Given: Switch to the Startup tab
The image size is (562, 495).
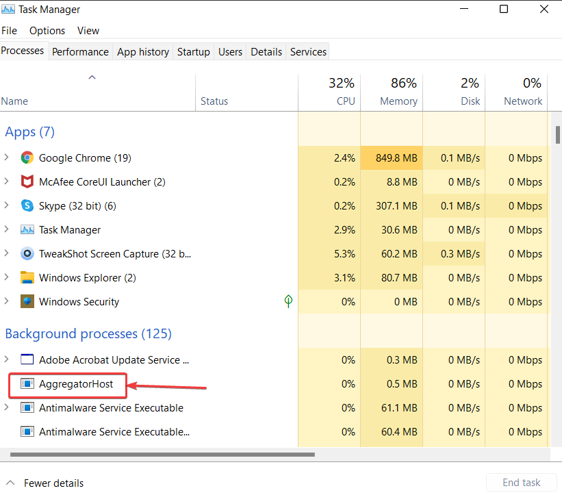Looking at the screenshot, I should pos(194,52).
